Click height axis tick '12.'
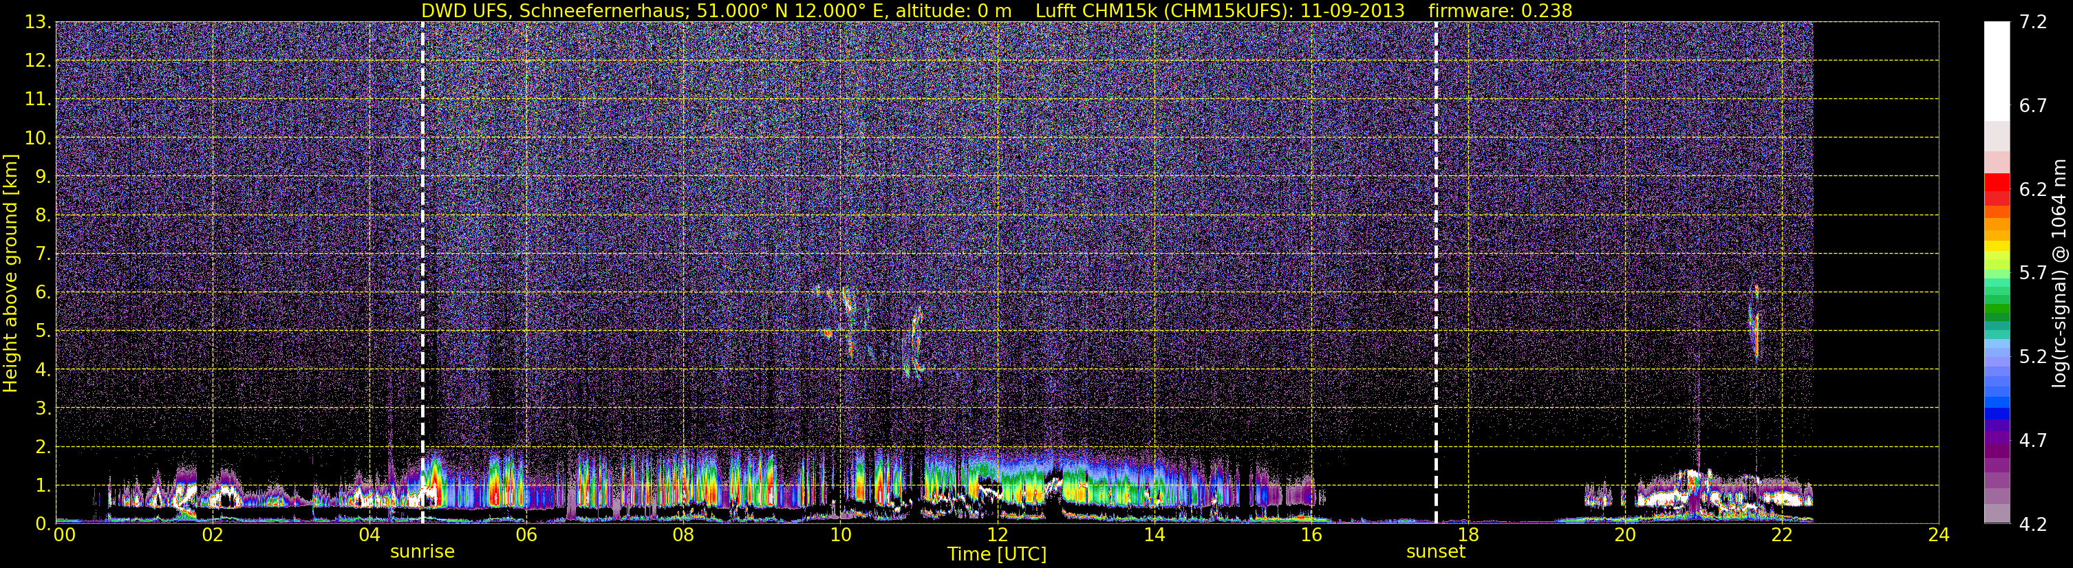2073x568 pixels. [x=37, y=61]
